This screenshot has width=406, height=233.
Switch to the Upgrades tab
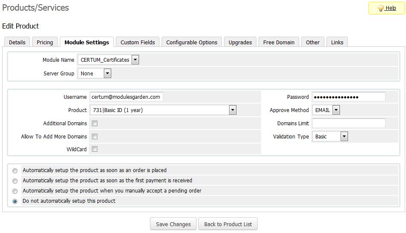pyautogui.click(x=240, y=42)
